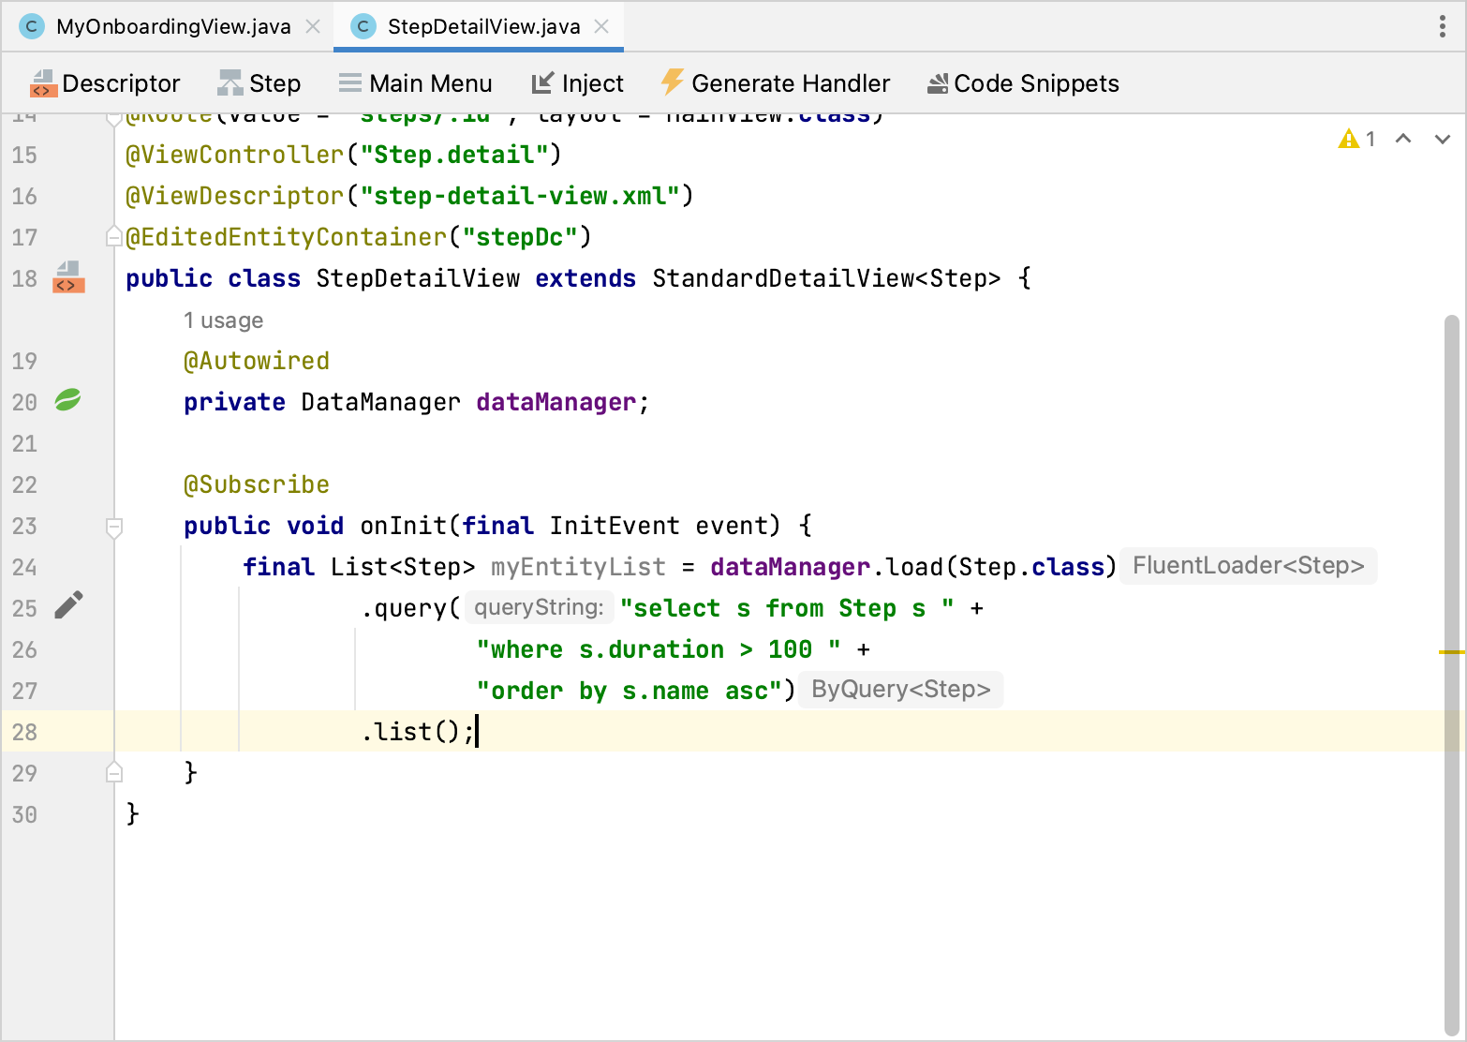The height and width of the screenshot is (1042, 1467).
Task: Click the vertical editor scrollbar
Action: pyautogui.click(x=1452, y=675)
